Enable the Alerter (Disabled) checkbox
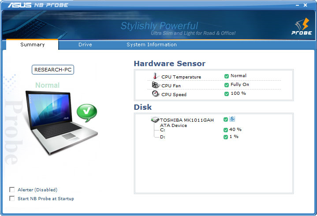317x216 pixels. click(x=12, y=190)
